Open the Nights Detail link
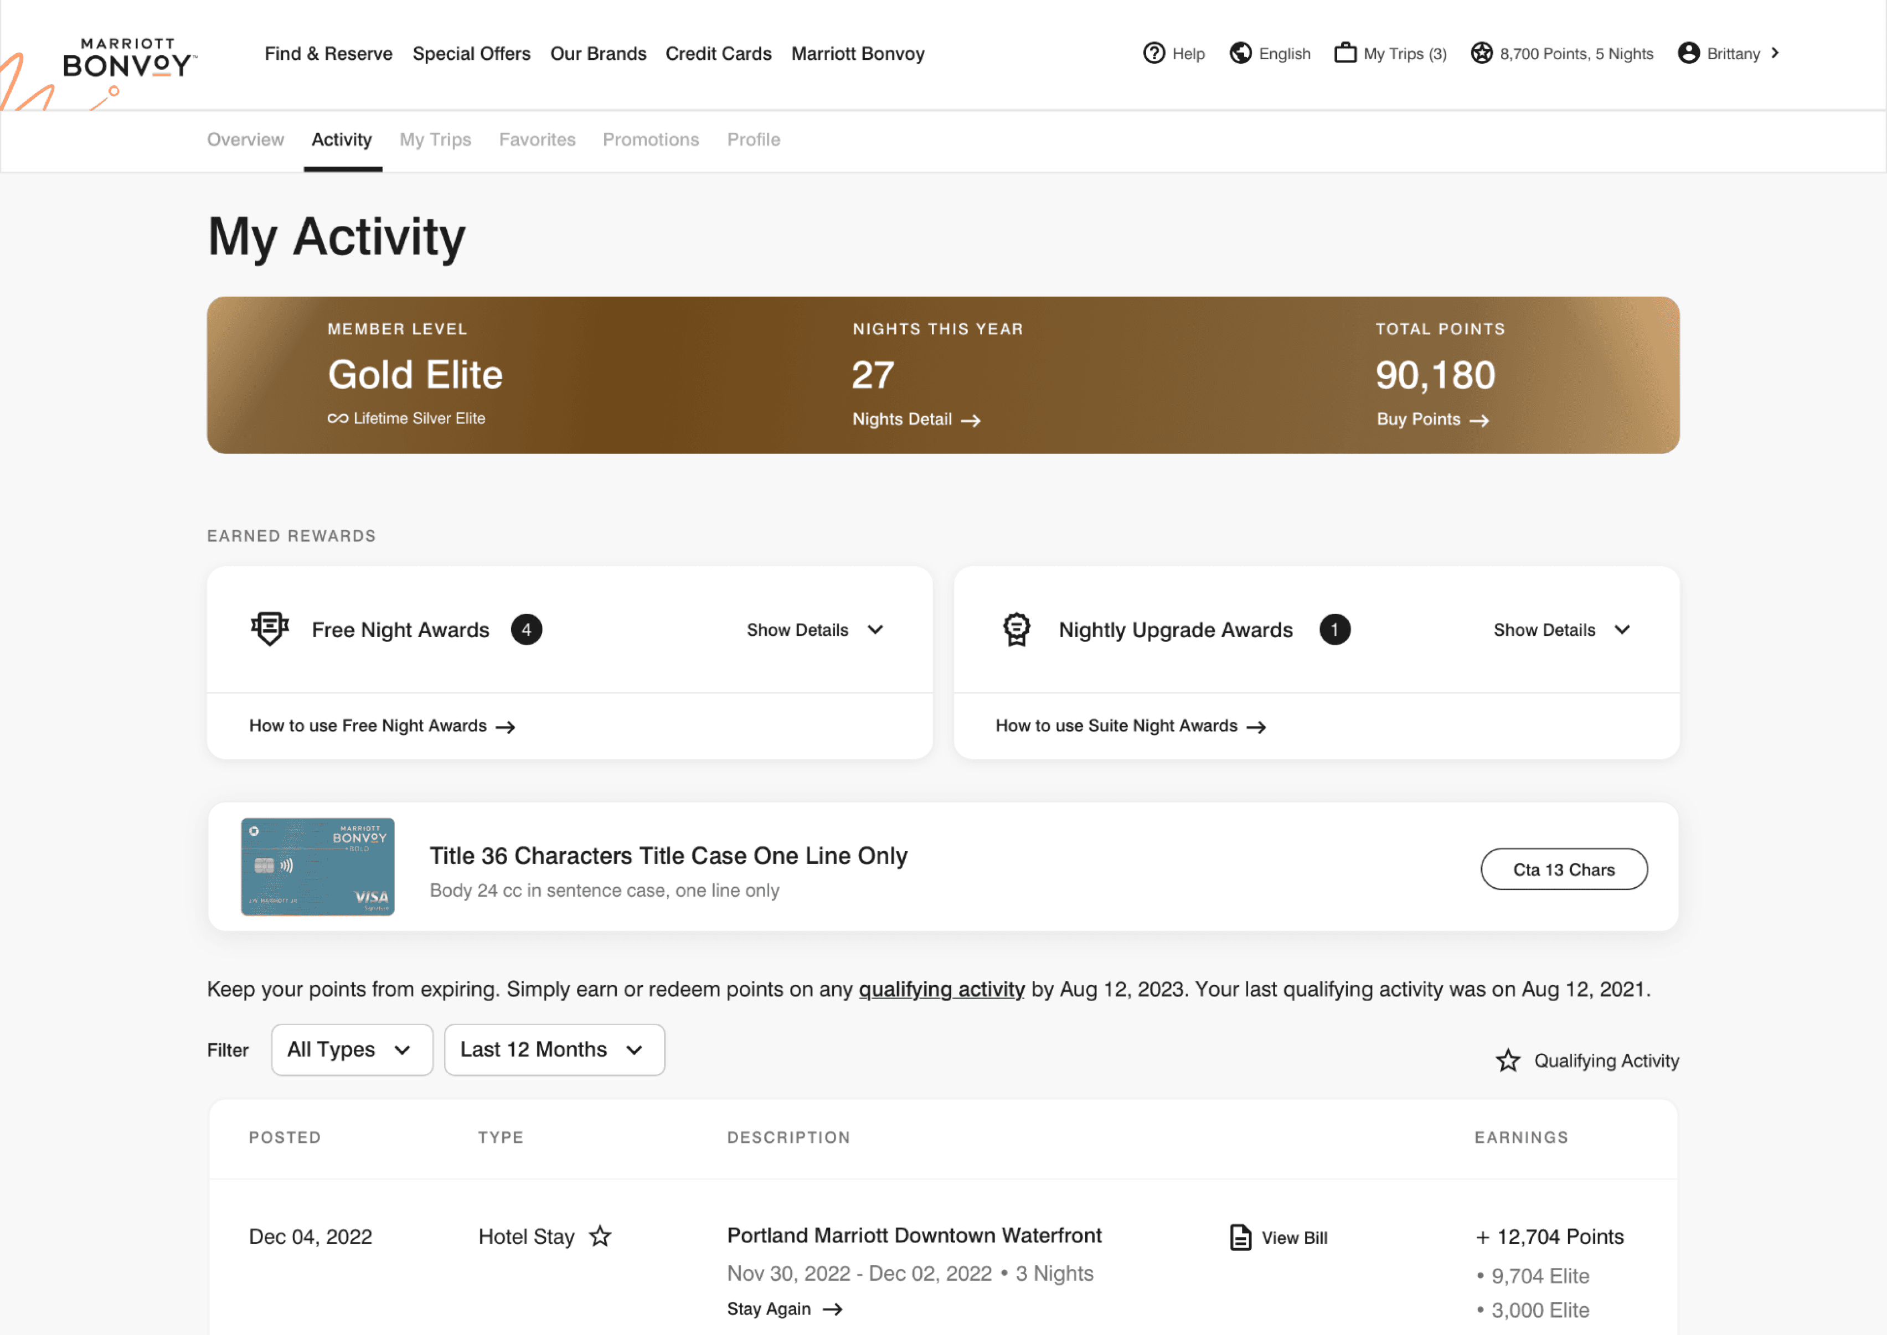The image size is (1887, 1335). coord(916,419)
